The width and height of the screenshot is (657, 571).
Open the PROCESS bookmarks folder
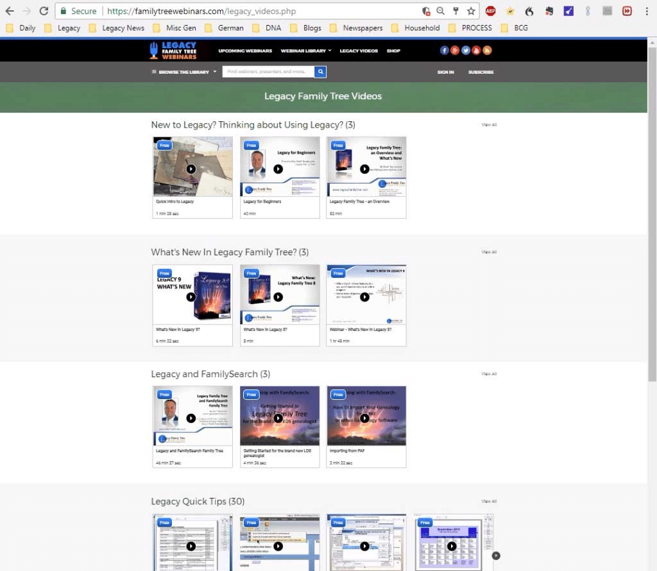pyautogui.click(x=470, y=28)
